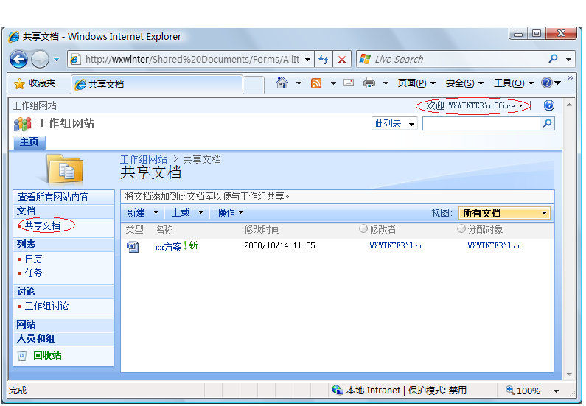This screenshot has height=406, width=586.
Task: Click the 修改者 column header
Action: (383, 229)
